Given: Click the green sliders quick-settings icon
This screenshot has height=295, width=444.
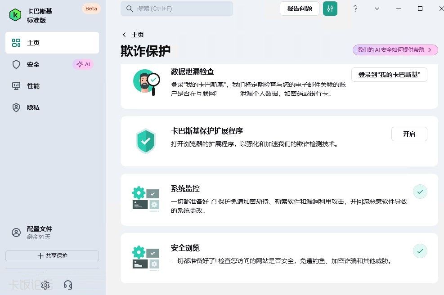Looking at the screenshot, I should (x=330, y=9).
